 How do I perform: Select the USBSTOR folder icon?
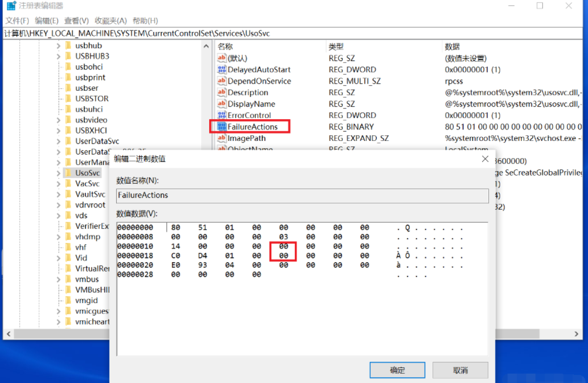68,99
